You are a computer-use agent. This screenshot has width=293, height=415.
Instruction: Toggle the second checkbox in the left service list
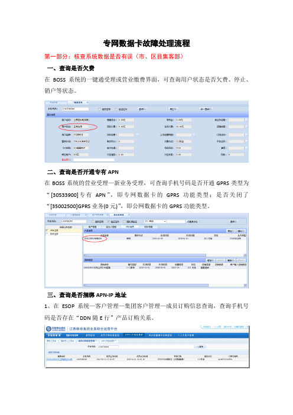coord(47,234)
